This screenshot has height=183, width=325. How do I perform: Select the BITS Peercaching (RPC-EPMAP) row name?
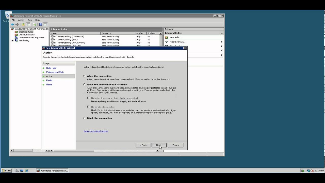coord(69,42)
